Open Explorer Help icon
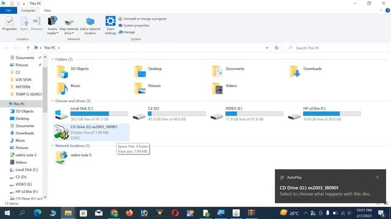The image size is (391, 219). (387, 10)
